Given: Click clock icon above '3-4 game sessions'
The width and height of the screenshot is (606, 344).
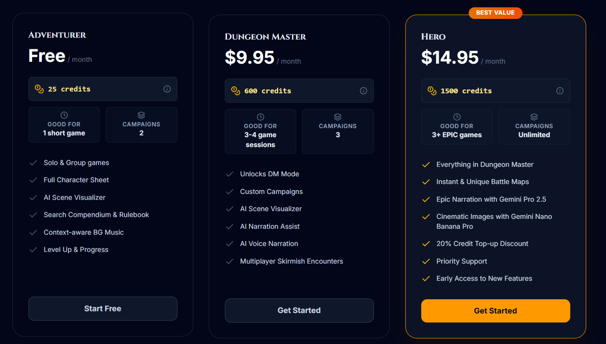Looking at the screenshot, I should pyautogui.click(x=261, y=117).
